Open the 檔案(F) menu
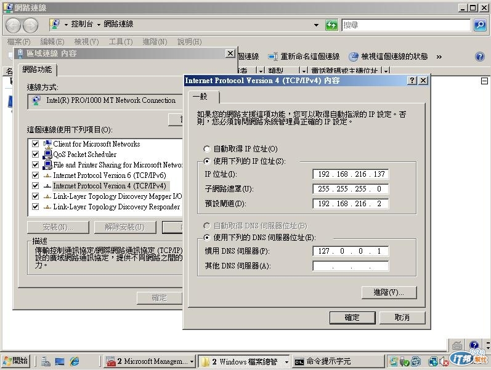 tap(18, 42)
